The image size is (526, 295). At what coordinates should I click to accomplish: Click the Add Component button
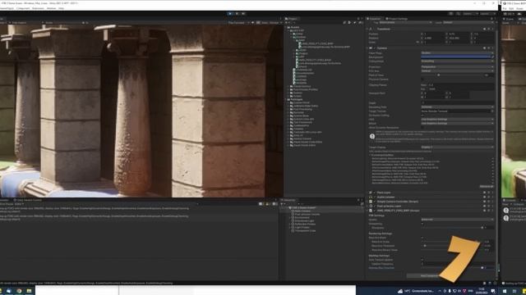(431, 275)
